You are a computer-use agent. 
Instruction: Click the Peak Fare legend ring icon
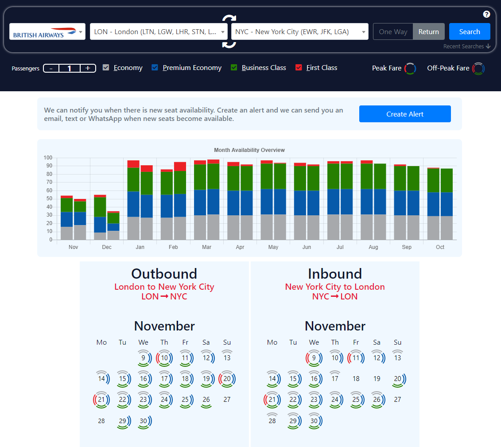[x=410, y=68]
